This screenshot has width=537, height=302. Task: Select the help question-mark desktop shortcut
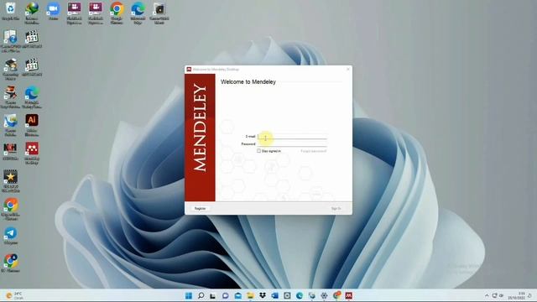click(x=10, y=41)
